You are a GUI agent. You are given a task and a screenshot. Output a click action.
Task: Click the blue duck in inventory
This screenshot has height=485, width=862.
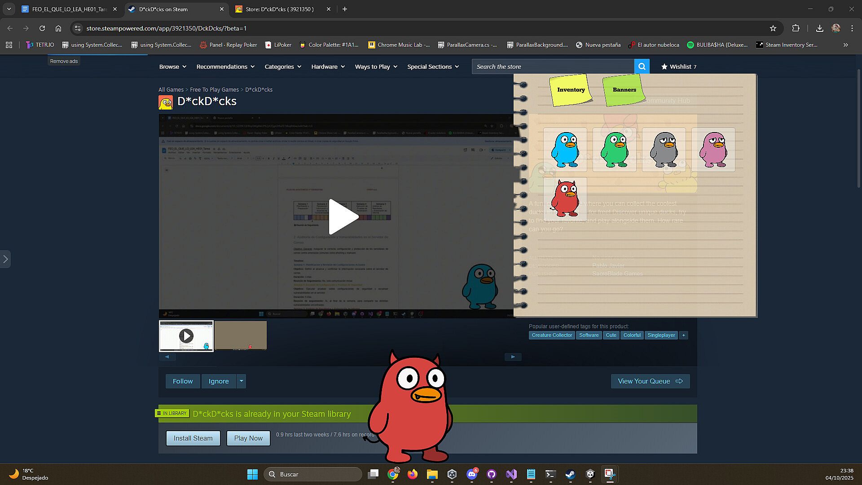565,150
